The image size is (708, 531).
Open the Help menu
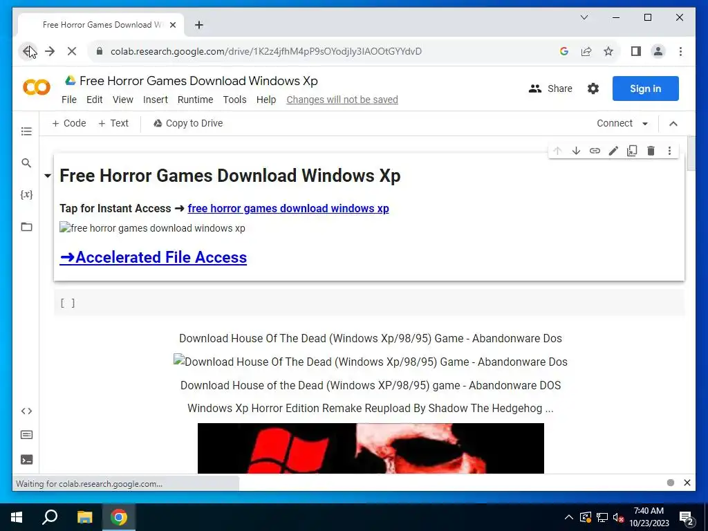point(266,100)
